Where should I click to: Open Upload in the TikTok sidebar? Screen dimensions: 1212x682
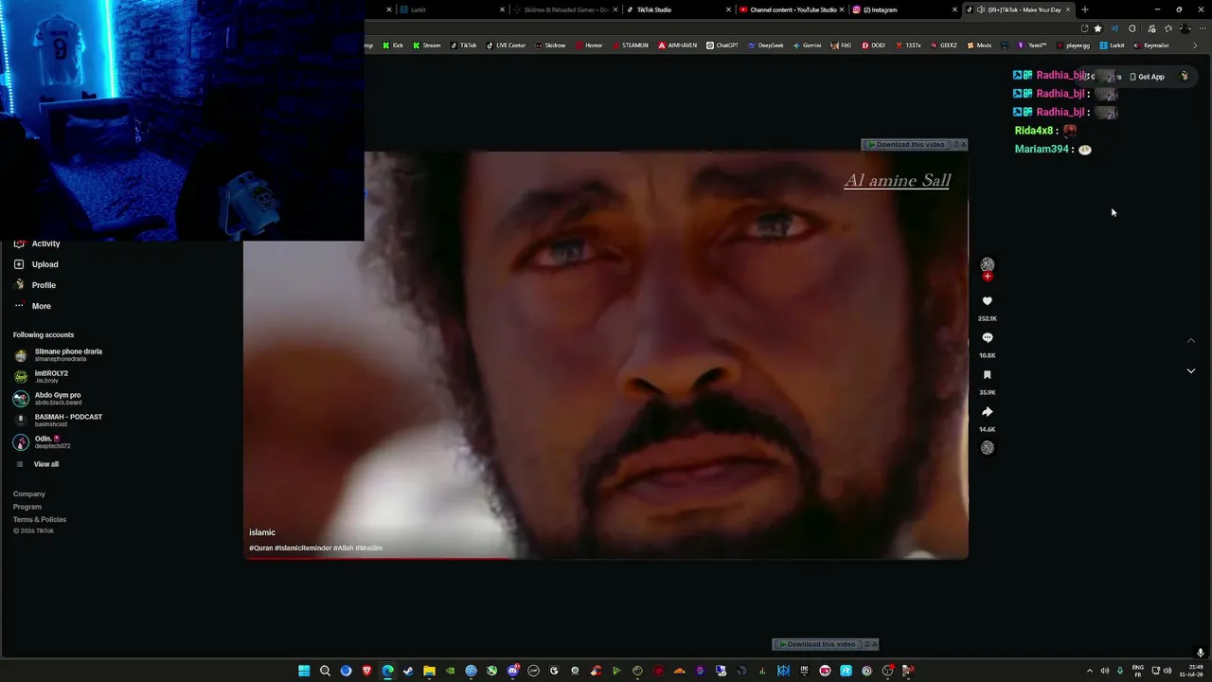[36, 264]
